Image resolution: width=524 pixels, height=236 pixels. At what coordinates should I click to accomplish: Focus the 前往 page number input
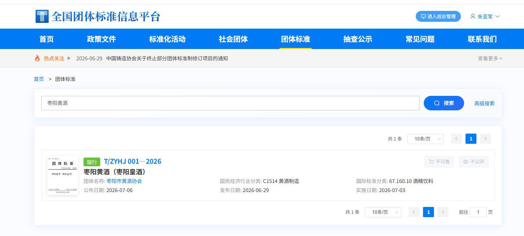pyautogui.click(x=478, y=212)
